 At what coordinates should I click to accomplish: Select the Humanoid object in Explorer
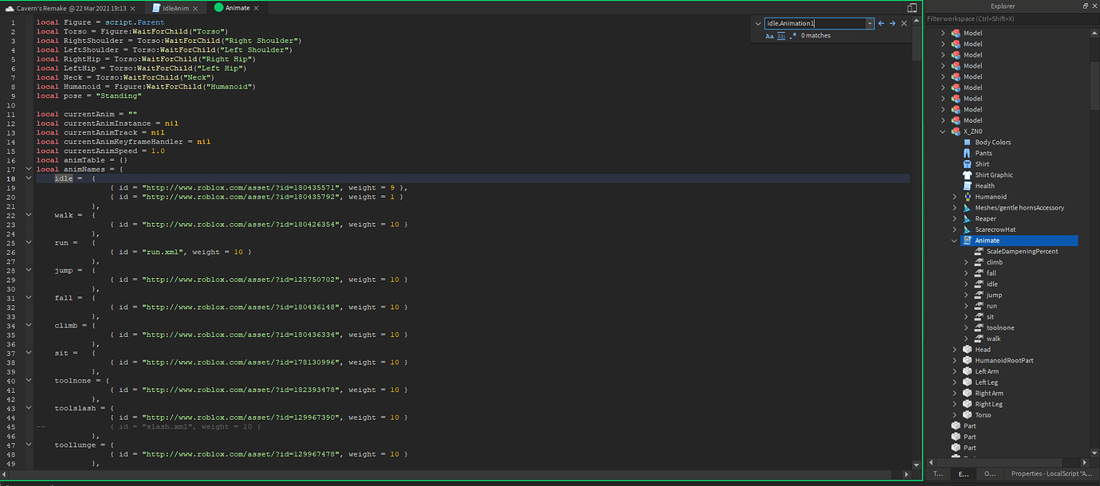coord(990,196)
